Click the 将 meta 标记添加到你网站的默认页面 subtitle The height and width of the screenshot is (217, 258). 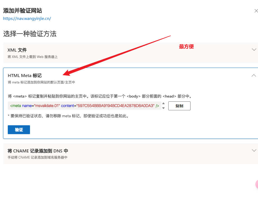tap(41, 82)
